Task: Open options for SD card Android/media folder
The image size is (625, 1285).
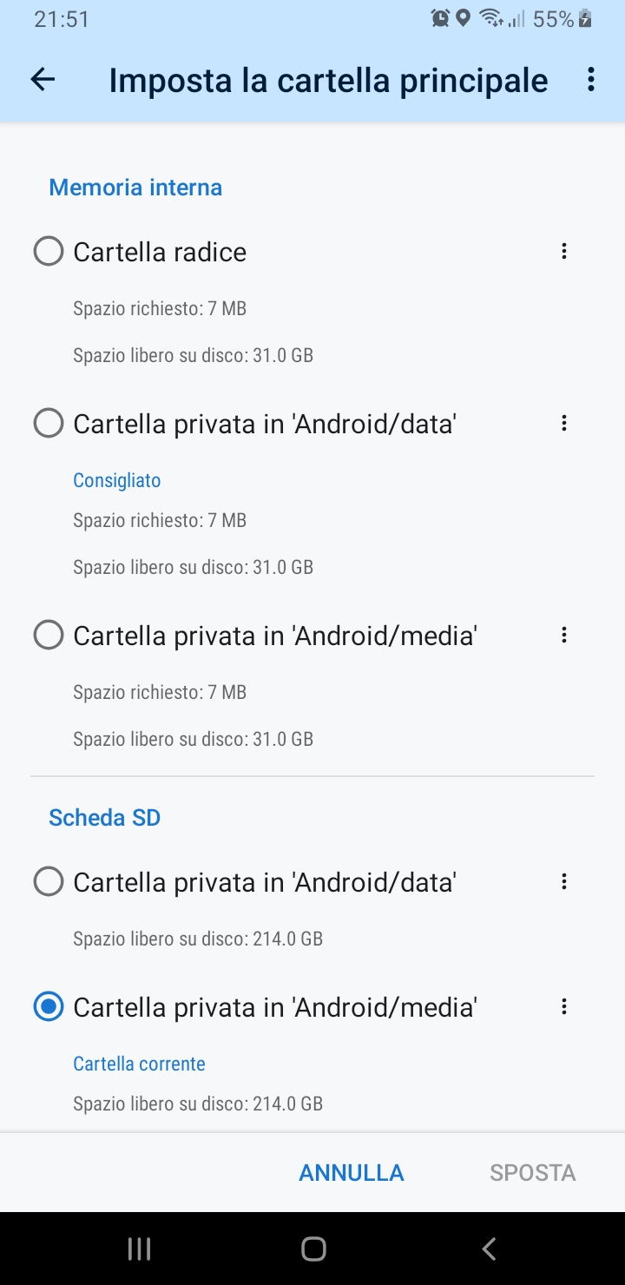Action: pyautogui.click(x=564, y=1007)
